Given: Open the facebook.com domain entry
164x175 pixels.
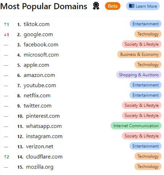Looking at the screenshot, I should click(x=41, y=45).
